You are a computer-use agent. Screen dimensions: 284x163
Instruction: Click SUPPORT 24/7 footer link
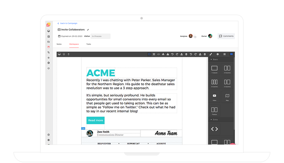click(133, 144)
